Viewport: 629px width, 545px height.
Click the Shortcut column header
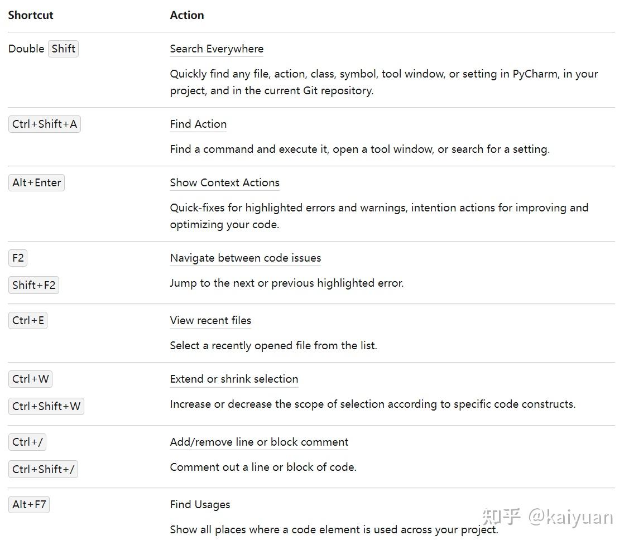tap(31, 16)
